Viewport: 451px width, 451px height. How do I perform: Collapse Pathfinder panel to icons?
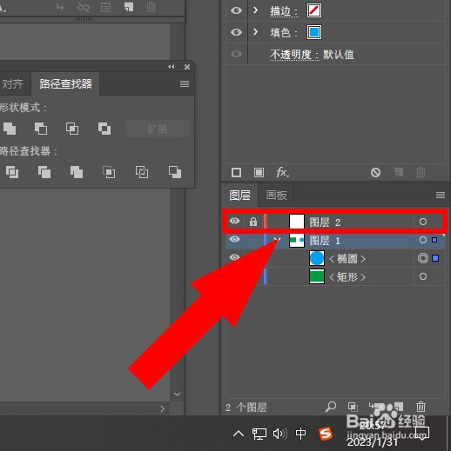(x=172, y=67)
